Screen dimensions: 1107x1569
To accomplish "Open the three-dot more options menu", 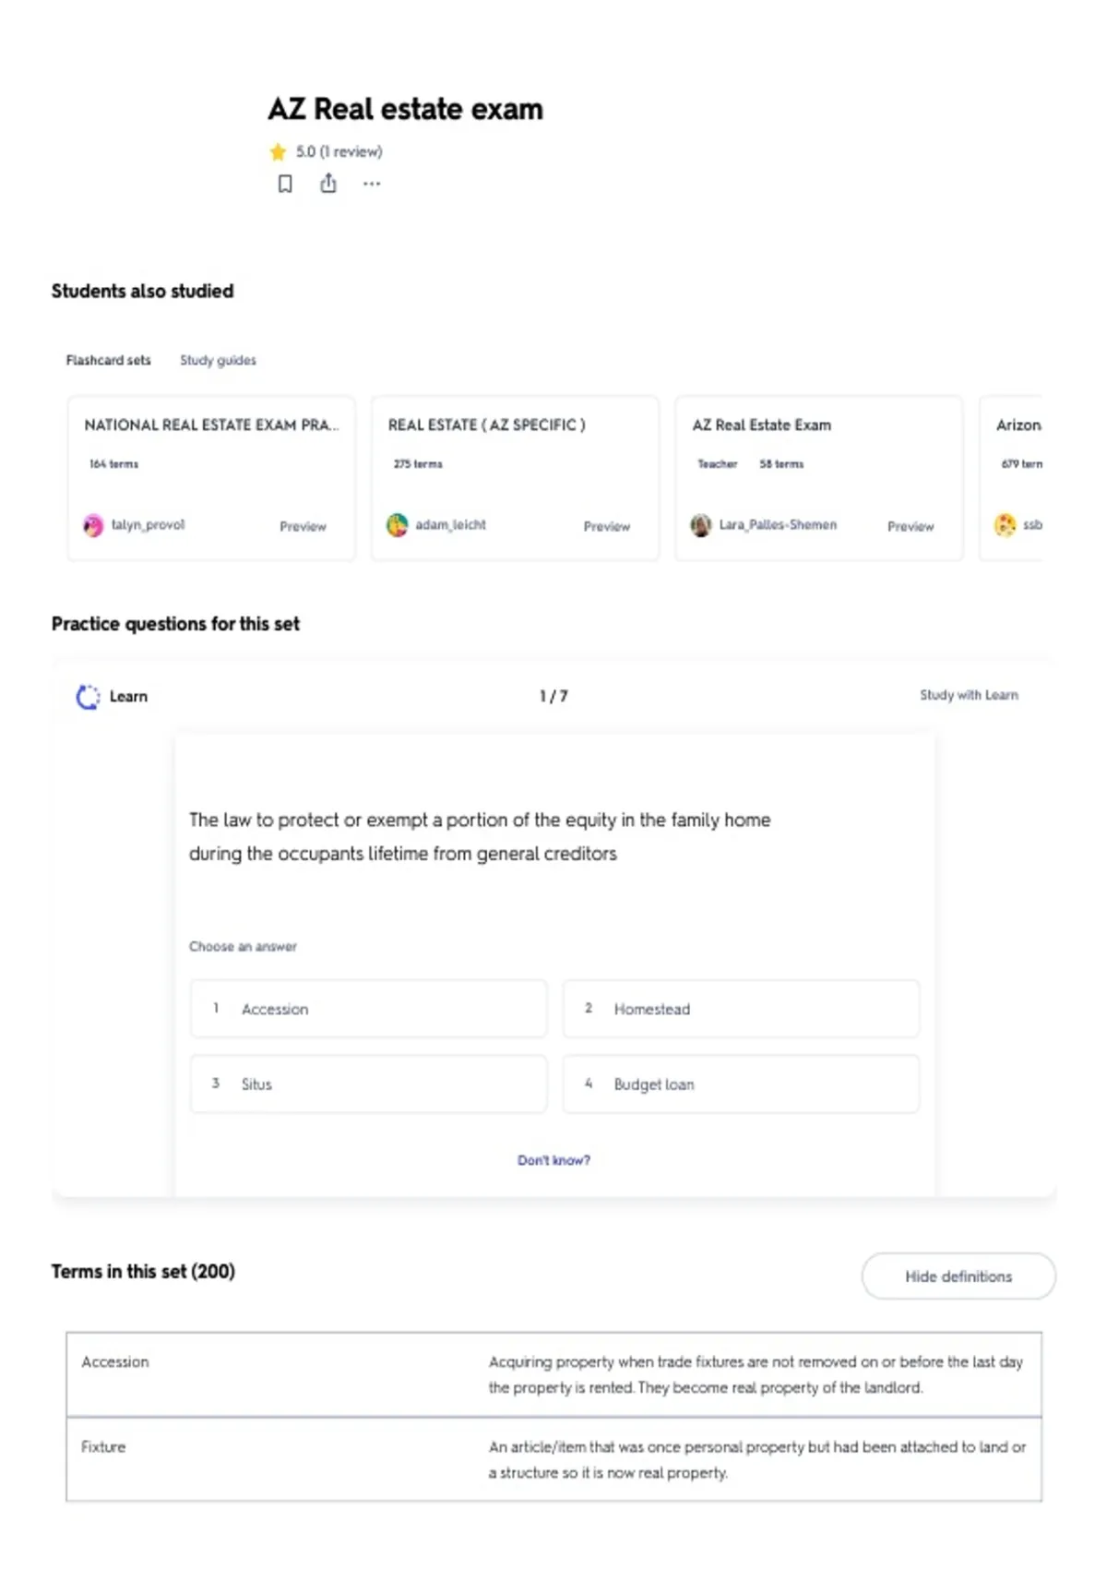I will 372,184.
